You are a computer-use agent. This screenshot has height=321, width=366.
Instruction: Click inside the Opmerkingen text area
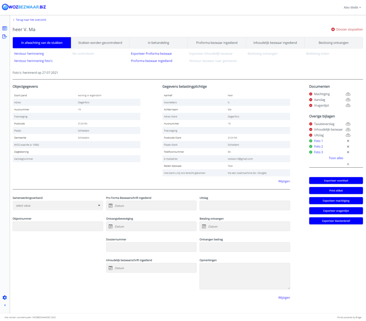click(244, 276)
